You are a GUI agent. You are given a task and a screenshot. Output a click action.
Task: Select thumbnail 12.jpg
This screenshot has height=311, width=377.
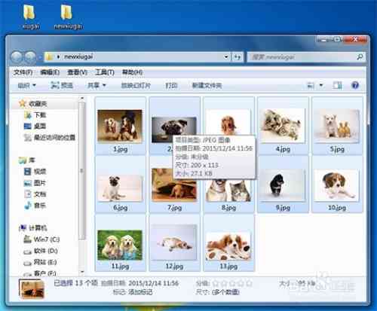click(x=174, y=243)
